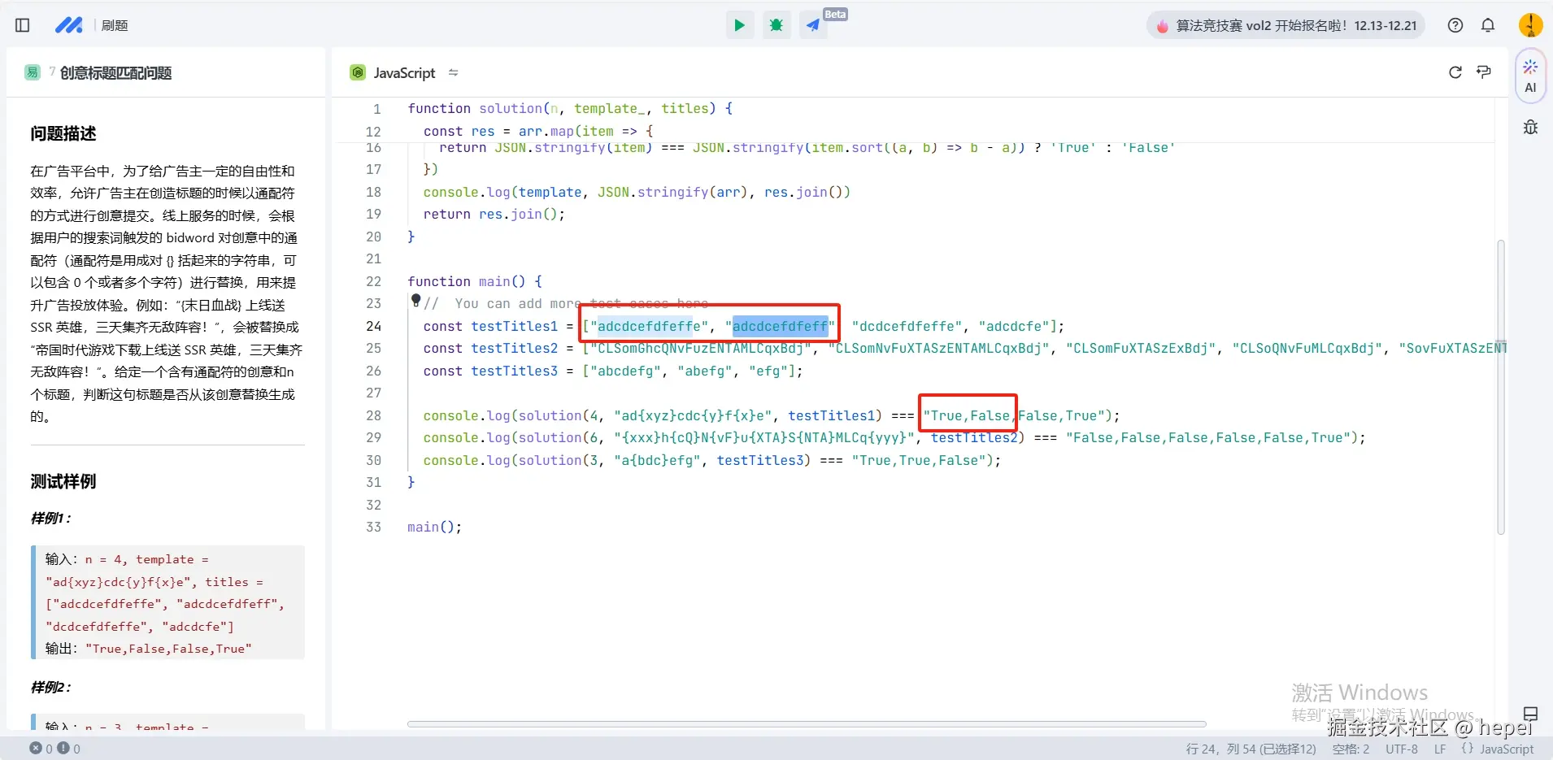
Task: Run the code with the green play button
Action: tap(739, 25)
